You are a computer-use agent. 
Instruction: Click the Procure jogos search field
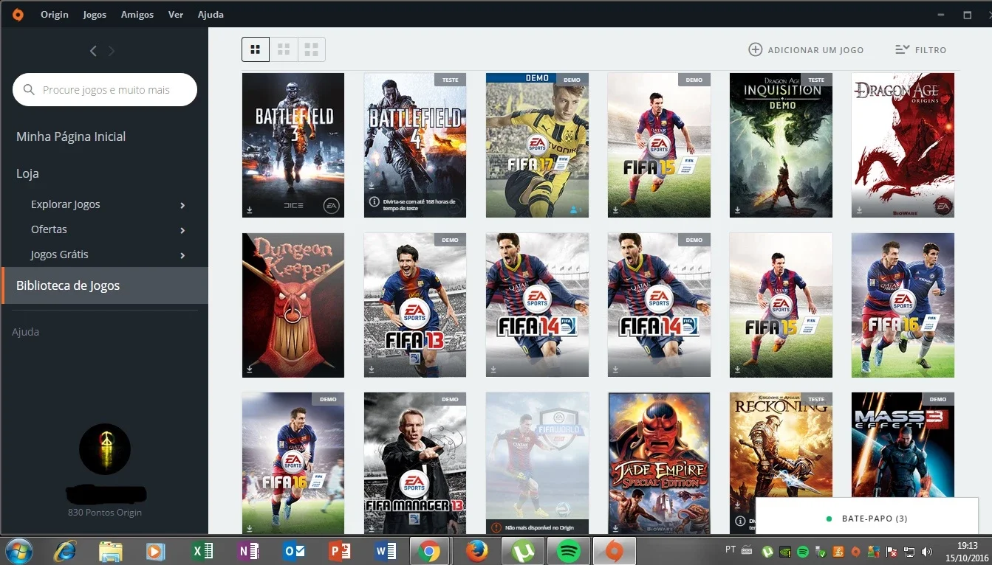pos(105,90)
